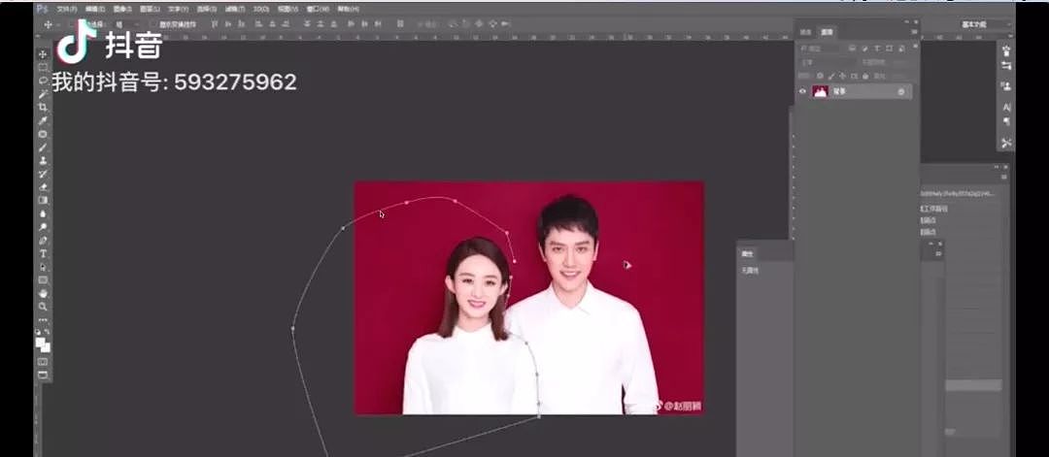The width and height of the screenshot is (1049, 457).
Task: Select the Spot Healing Brush tool
Action: tap(43, 134)
